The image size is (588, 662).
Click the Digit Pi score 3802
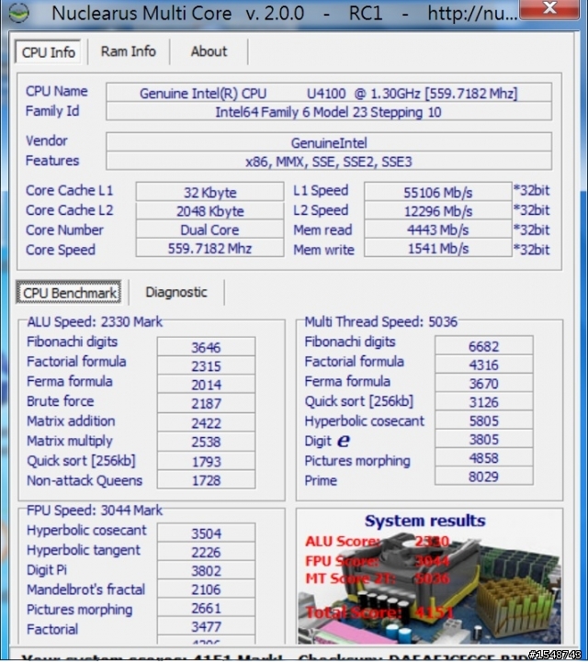[206, 570]
